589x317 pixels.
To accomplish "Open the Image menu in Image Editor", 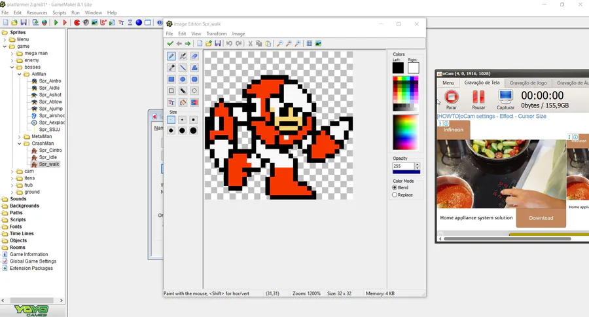I will pyautogui.click(x=238, y=34).
